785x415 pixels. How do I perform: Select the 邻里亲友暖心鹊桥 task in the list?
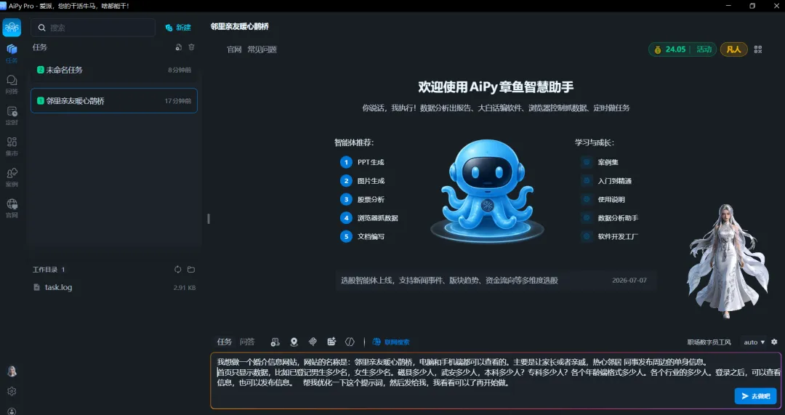tap(114, 100)
